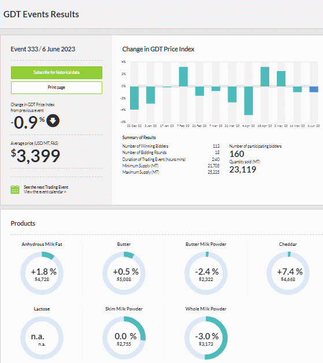Image resolution: width=323 pixels, height=363 pixels.
Task: Select the blue 6 Jun '23 bar
Action: click(314, 89)
